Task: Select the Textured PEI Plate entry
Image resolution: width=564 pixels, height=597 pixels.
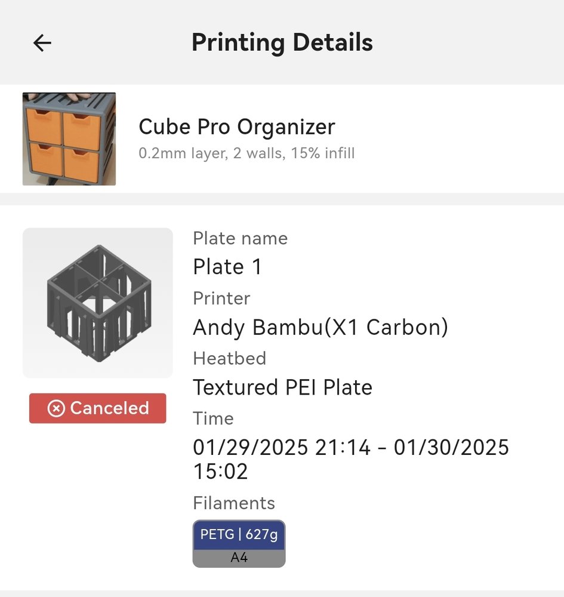Action: [x=282, y=387]
